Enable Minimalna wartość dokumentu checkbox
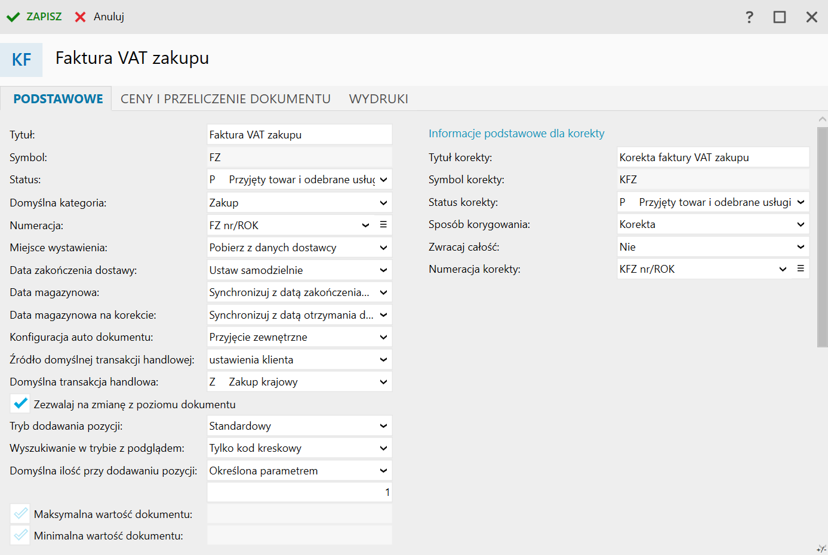This screenshot has height=555, width=828. pyautogui.click(x=20, y=535)
